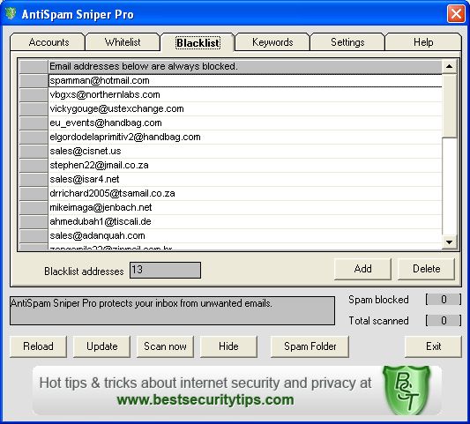Viewport: 470px width, 424px height.
Task: Click row header beside sales@cisnet.us
Action: [34, 151]
